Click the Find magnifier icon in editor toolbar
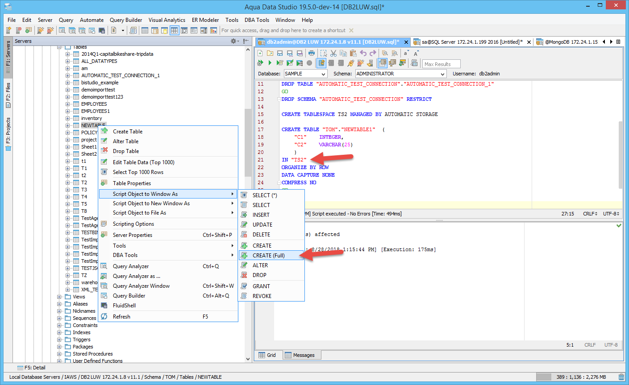629x385 pixels. [385, 53]
